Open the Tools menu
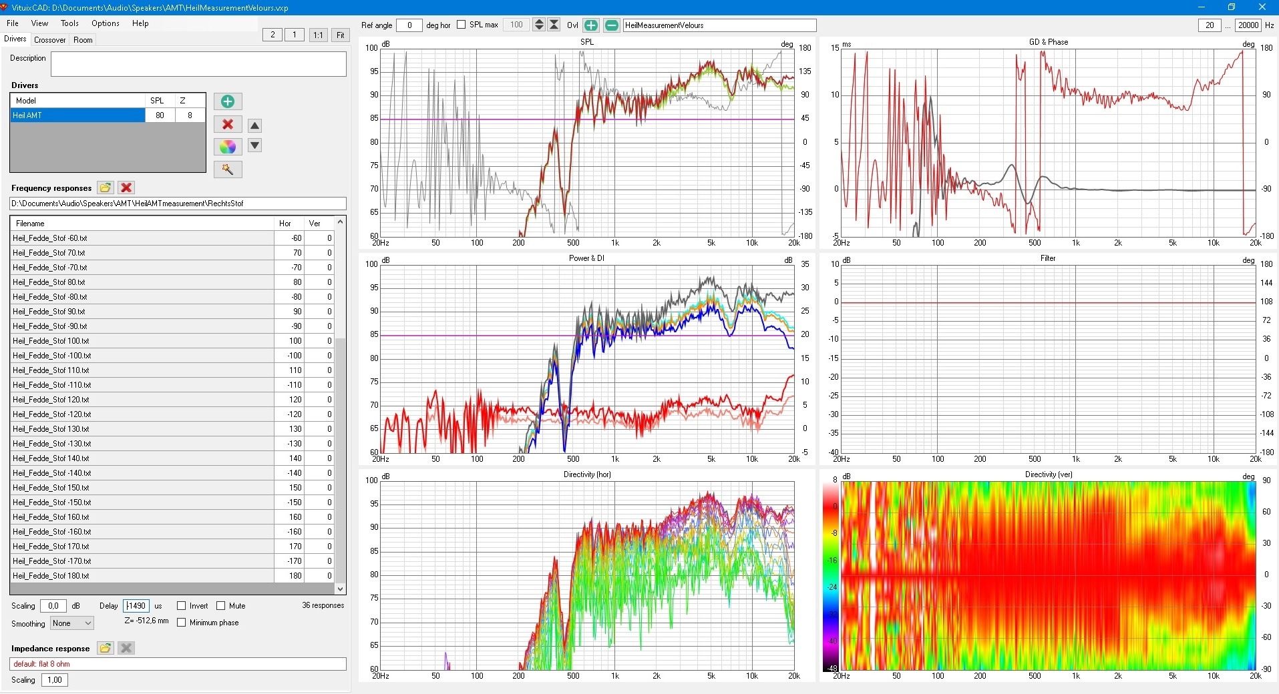The height and width of the screenshot is (694, 1279). click(x=69, y=23)
